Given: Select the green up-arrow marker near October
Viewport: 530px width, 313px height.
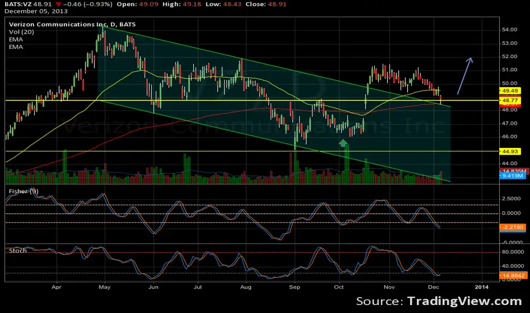Looking at the screenshot, I should [343, 143].
